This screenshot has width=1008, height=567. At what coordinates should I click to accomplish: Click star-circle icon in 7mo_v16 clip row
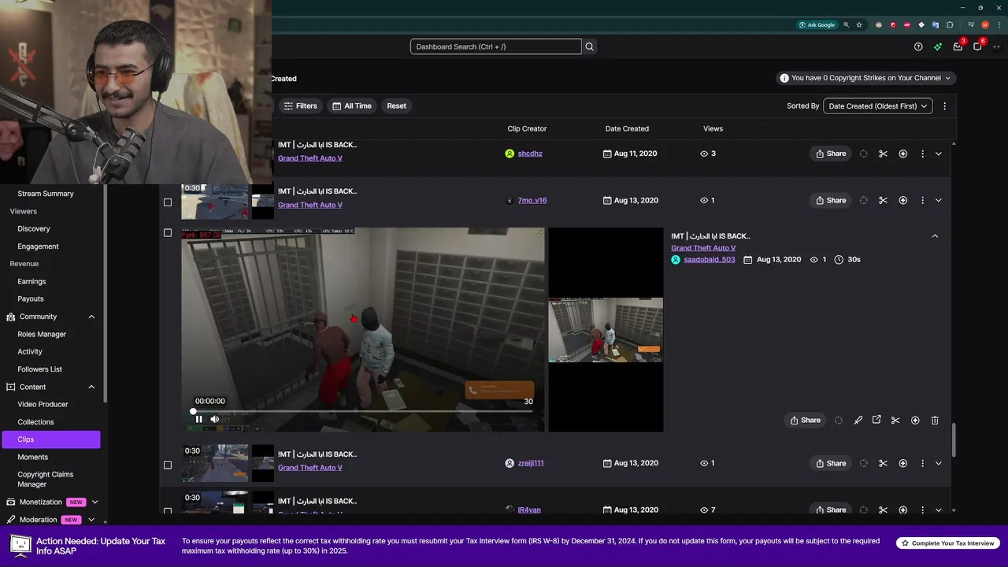tap(903, 200)
